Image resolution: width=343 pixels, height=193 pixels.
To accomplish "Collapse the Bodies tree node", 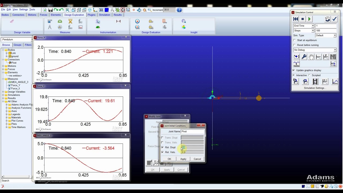I will 3,50.
